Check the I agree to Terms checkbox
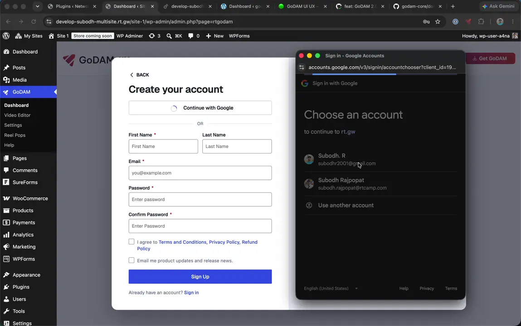The image size is (521, 326). tap(131, 242)
